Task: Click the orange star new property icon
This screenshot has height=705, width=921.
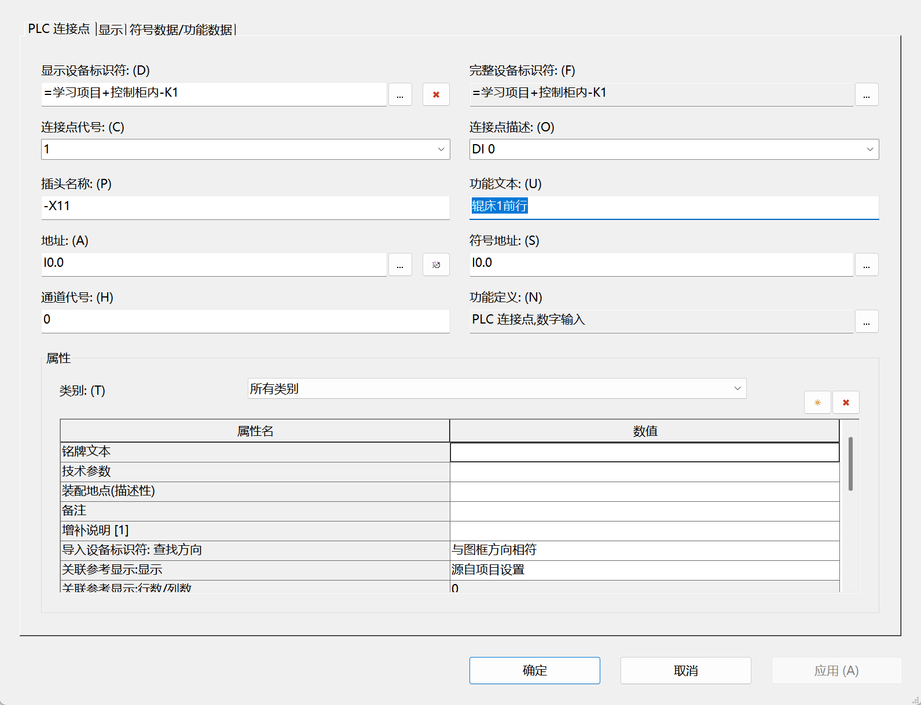Action: coord(817,402)
